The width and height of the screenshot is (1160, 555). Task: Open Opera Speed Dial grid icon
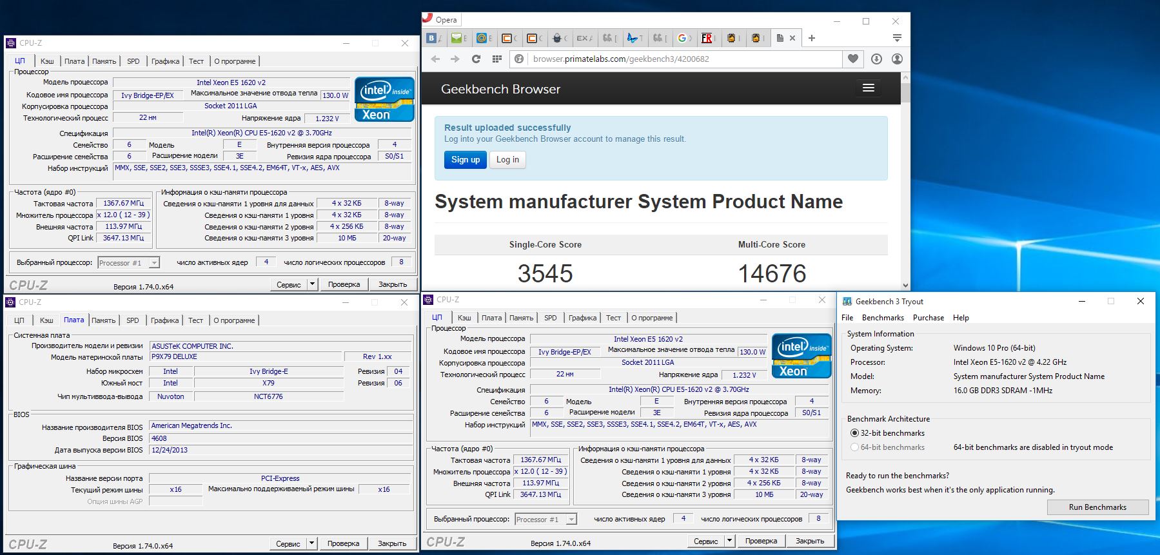click(496, 59)
